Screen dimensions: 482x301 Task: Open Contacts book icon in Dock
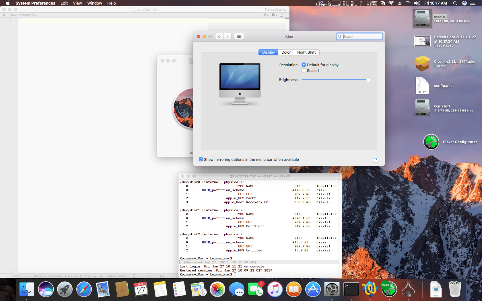122,289
